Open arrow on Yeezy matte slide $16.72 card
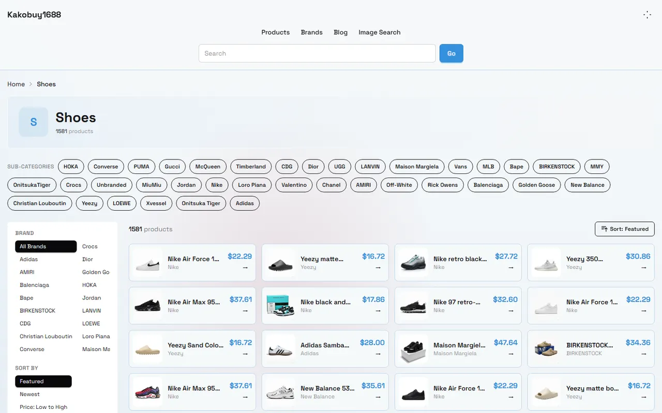662x413 pixels. pyautogui.click(x=378, y=267)
